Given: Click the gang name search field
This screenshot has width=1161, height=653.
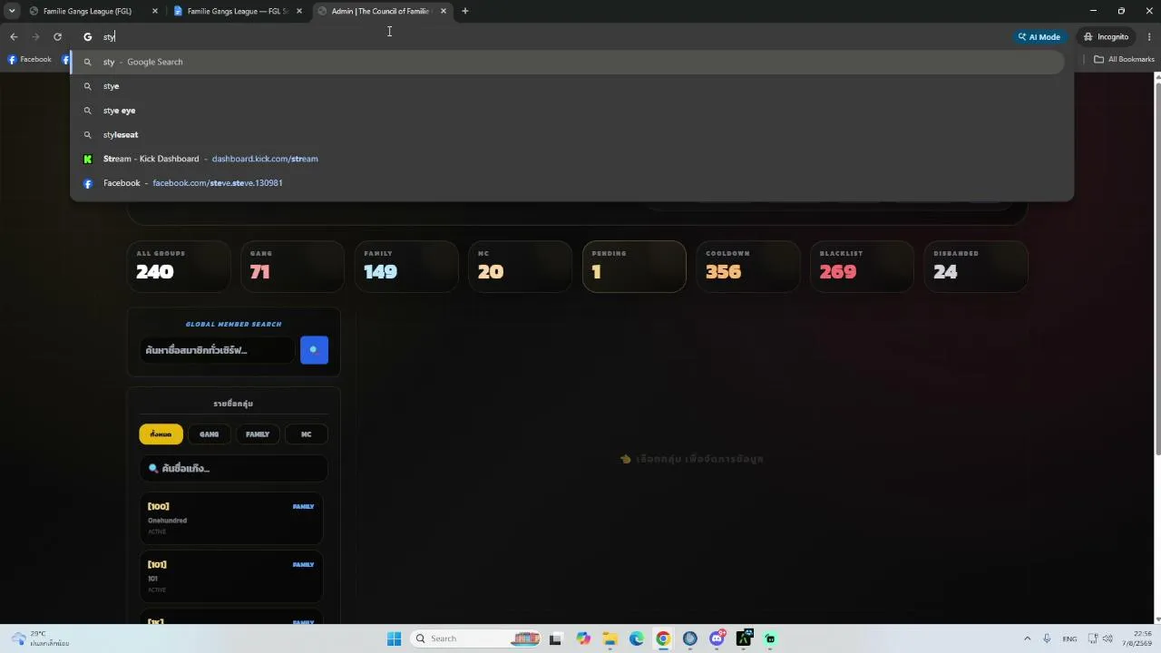Looking at the screenshot, I should (x=233, y=469).
